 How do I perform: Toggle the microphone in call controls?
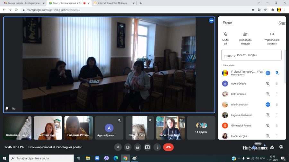tap(118, 147)
